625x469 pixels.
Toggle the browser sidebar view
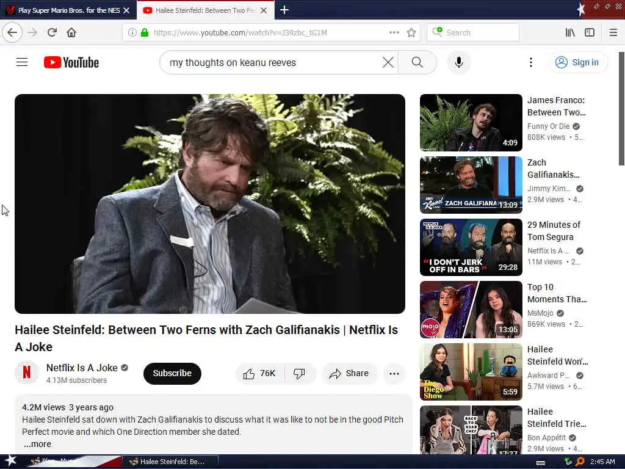590,32
